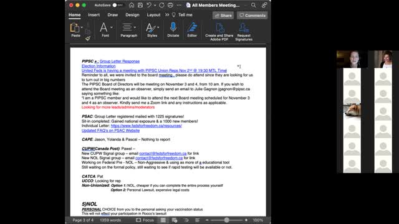Click the Format Painter brush icon
This screenshot has width=399, height=224.
88,39
